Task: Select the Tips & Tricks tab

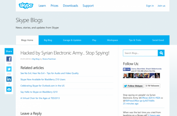Action: click(x=134, y=40)
